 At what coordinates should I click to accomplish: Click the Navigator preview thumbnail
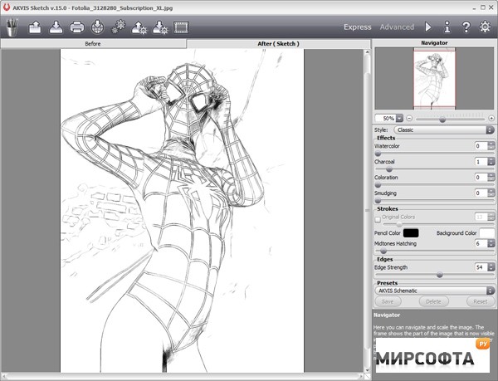(x=433, y=79)
